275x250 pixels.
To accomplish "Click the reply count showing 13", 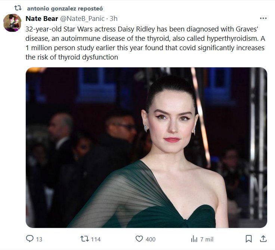I will click(39, 239).
